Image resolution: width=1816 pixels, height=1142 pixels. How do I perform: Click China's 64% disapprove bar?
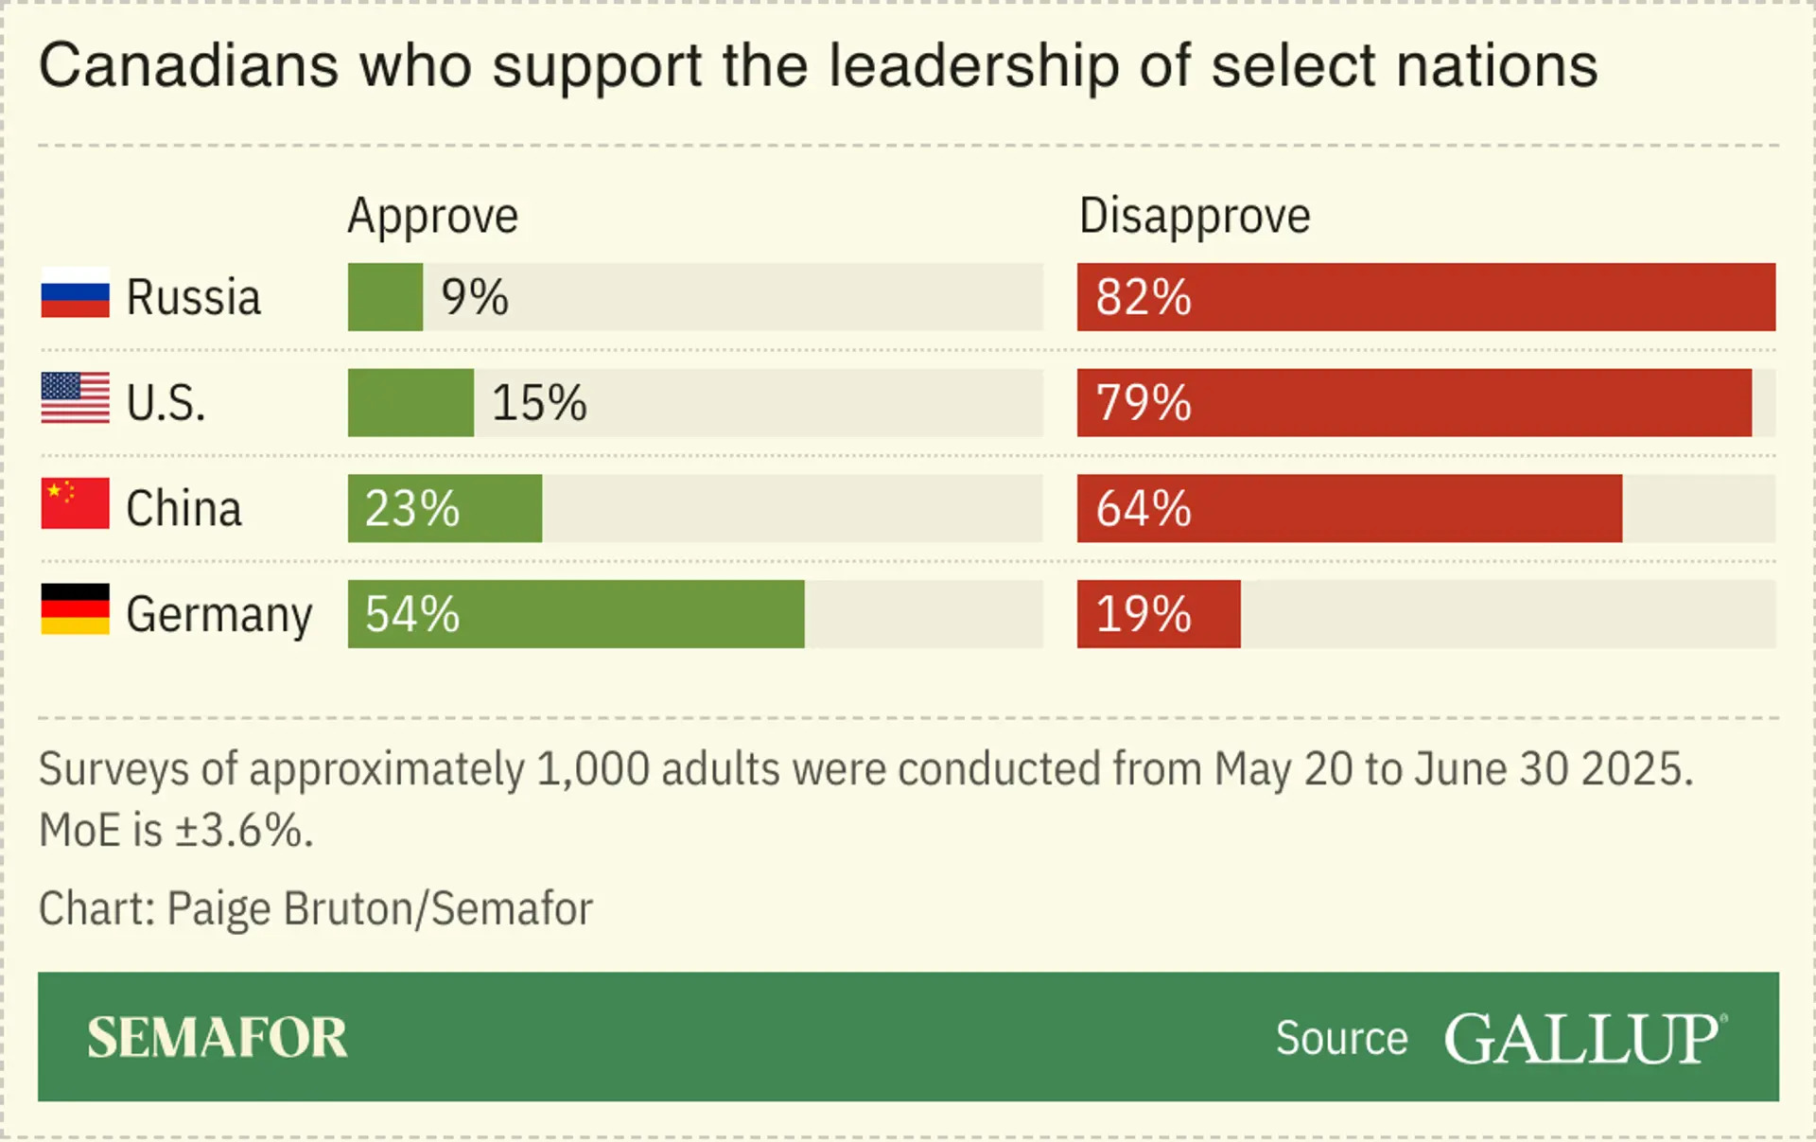tap(1350, 508)
